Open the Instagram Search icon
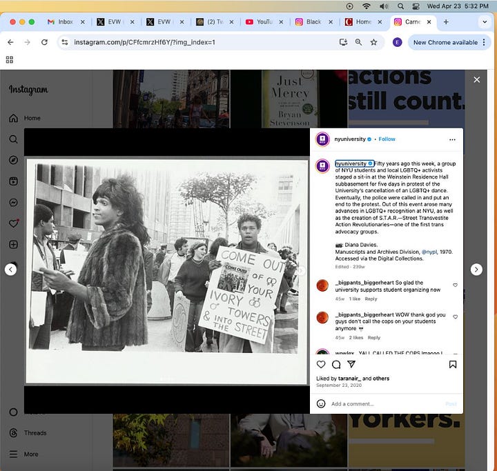This screenshot has width=497, height=471. pyautogui.click(x=13, y=139)
